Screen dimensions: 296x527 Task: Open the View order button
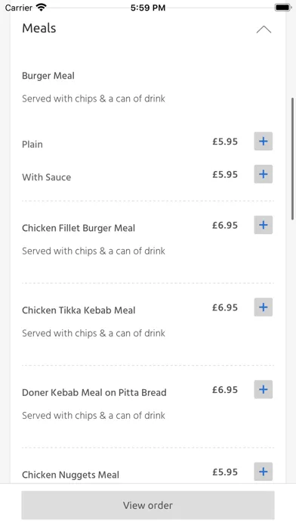pos(148,505)
